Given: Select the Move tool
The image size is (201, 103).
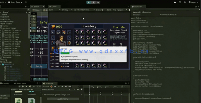Looking at the screenshot, I should click(x=34, y=19).
